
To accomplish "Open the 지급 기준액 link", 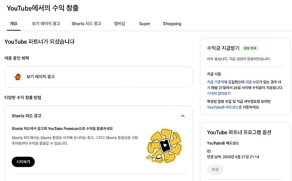I will (x=215, y=82).
